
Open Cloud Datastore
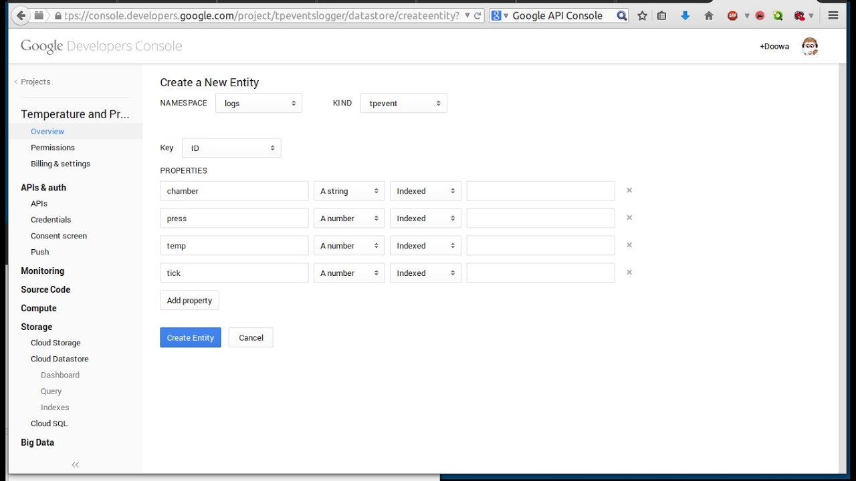60,359
